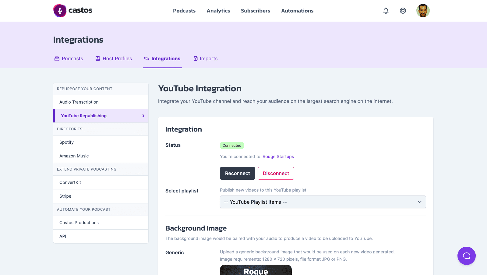487x275 pixels.
Task: Open Podcasts in the top navigation
Action: point(184,11)
